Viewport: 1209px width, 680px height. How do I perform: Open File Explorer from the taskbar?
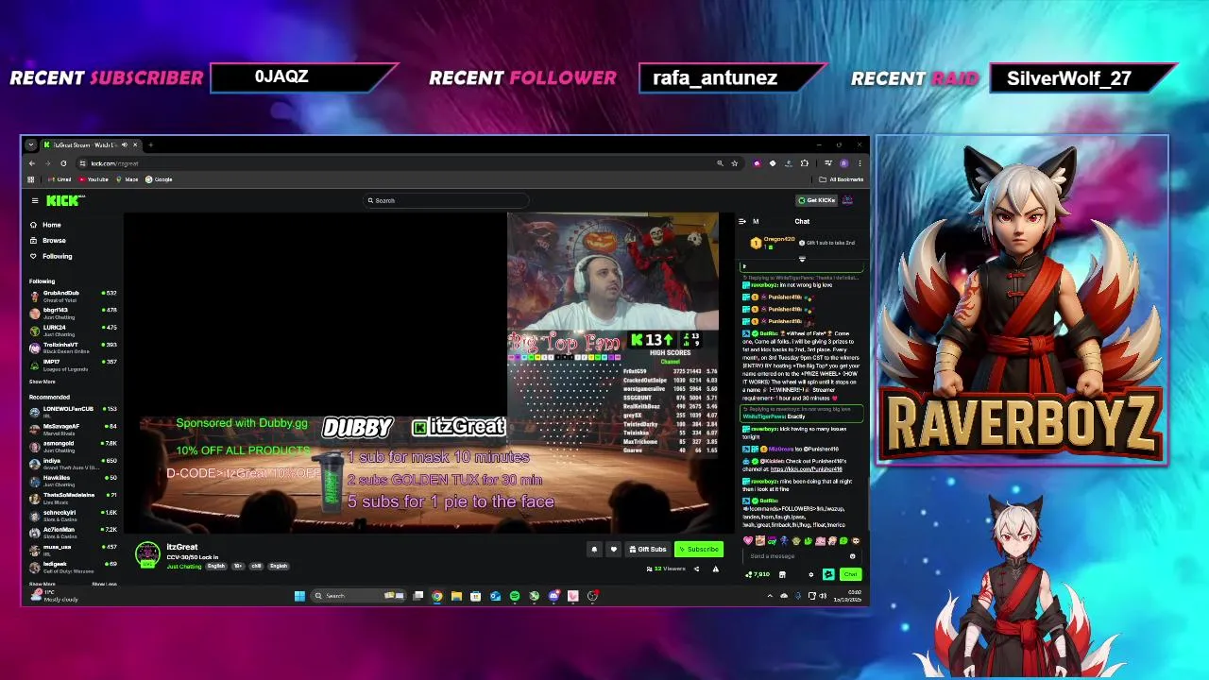click(x=456, y=596)
